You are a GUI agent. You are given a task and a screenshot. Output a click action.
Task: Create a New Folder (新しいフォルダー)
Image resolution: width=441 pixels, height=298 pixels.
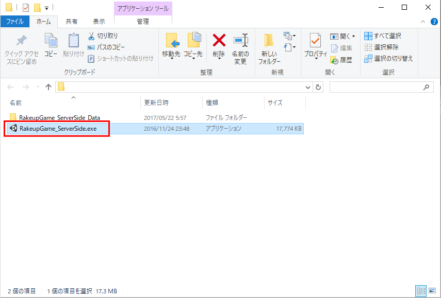tap(269, 49)
